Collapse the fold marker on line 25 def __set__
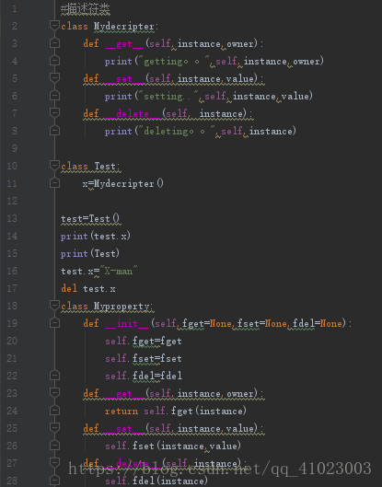This screenshot has width=382, height=487. coord(54,428)
